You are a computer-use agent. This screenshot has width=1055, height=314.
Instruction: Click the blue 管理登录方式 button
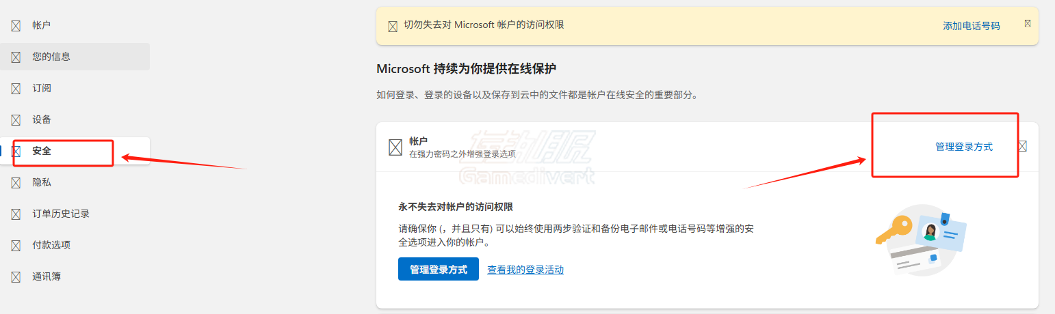[439, 269]
